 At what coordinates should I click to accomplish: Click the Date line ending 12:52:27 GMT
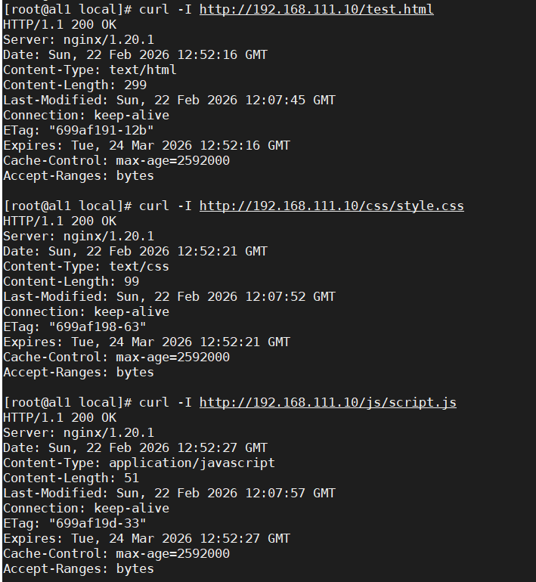coord(135,447)
